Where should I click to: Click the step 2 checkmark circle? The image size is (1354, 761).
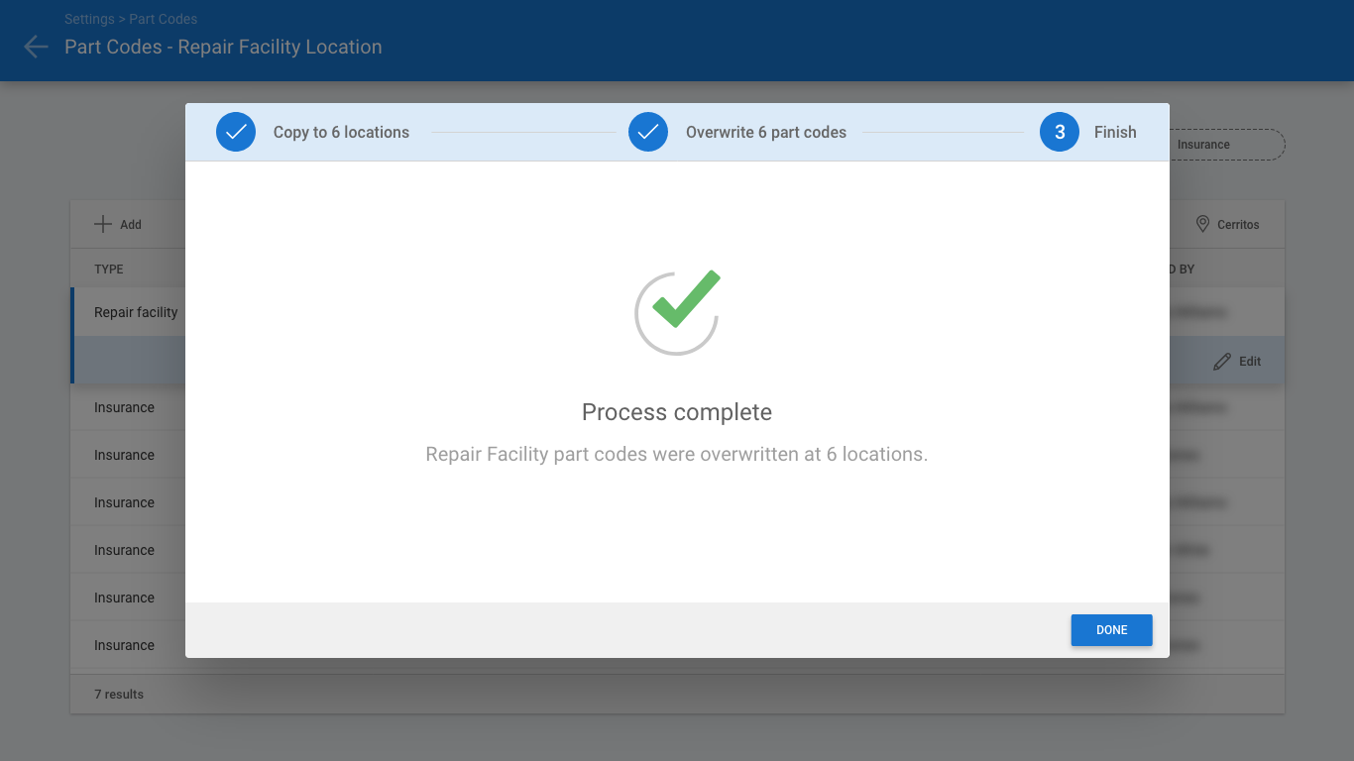tap(648, 132)
